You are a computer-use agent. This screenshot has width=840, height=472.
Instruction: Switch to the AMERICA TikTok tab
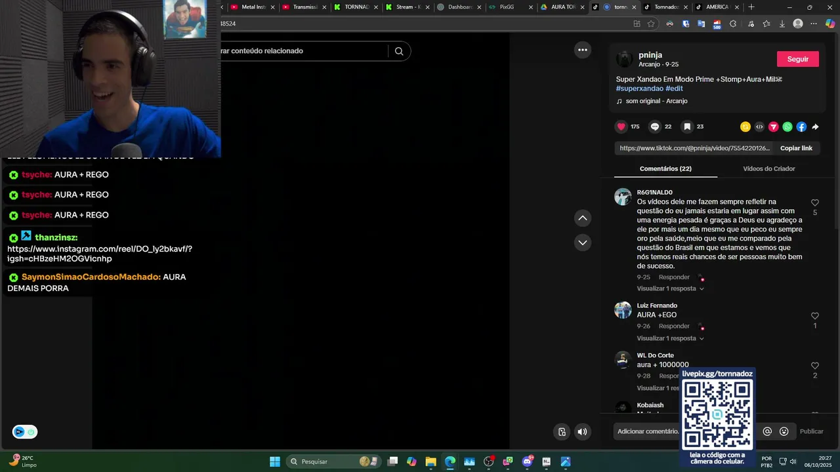(717, 7)
